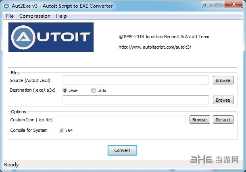Click the Source (AutoIt .au3) input field
Screen dimensions: 246x172
(x=136, y=80)
